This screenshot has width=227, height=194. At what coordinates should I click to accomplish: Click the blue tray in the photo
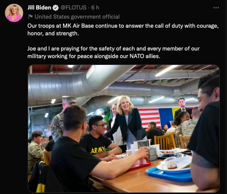(x=169, y=175)
